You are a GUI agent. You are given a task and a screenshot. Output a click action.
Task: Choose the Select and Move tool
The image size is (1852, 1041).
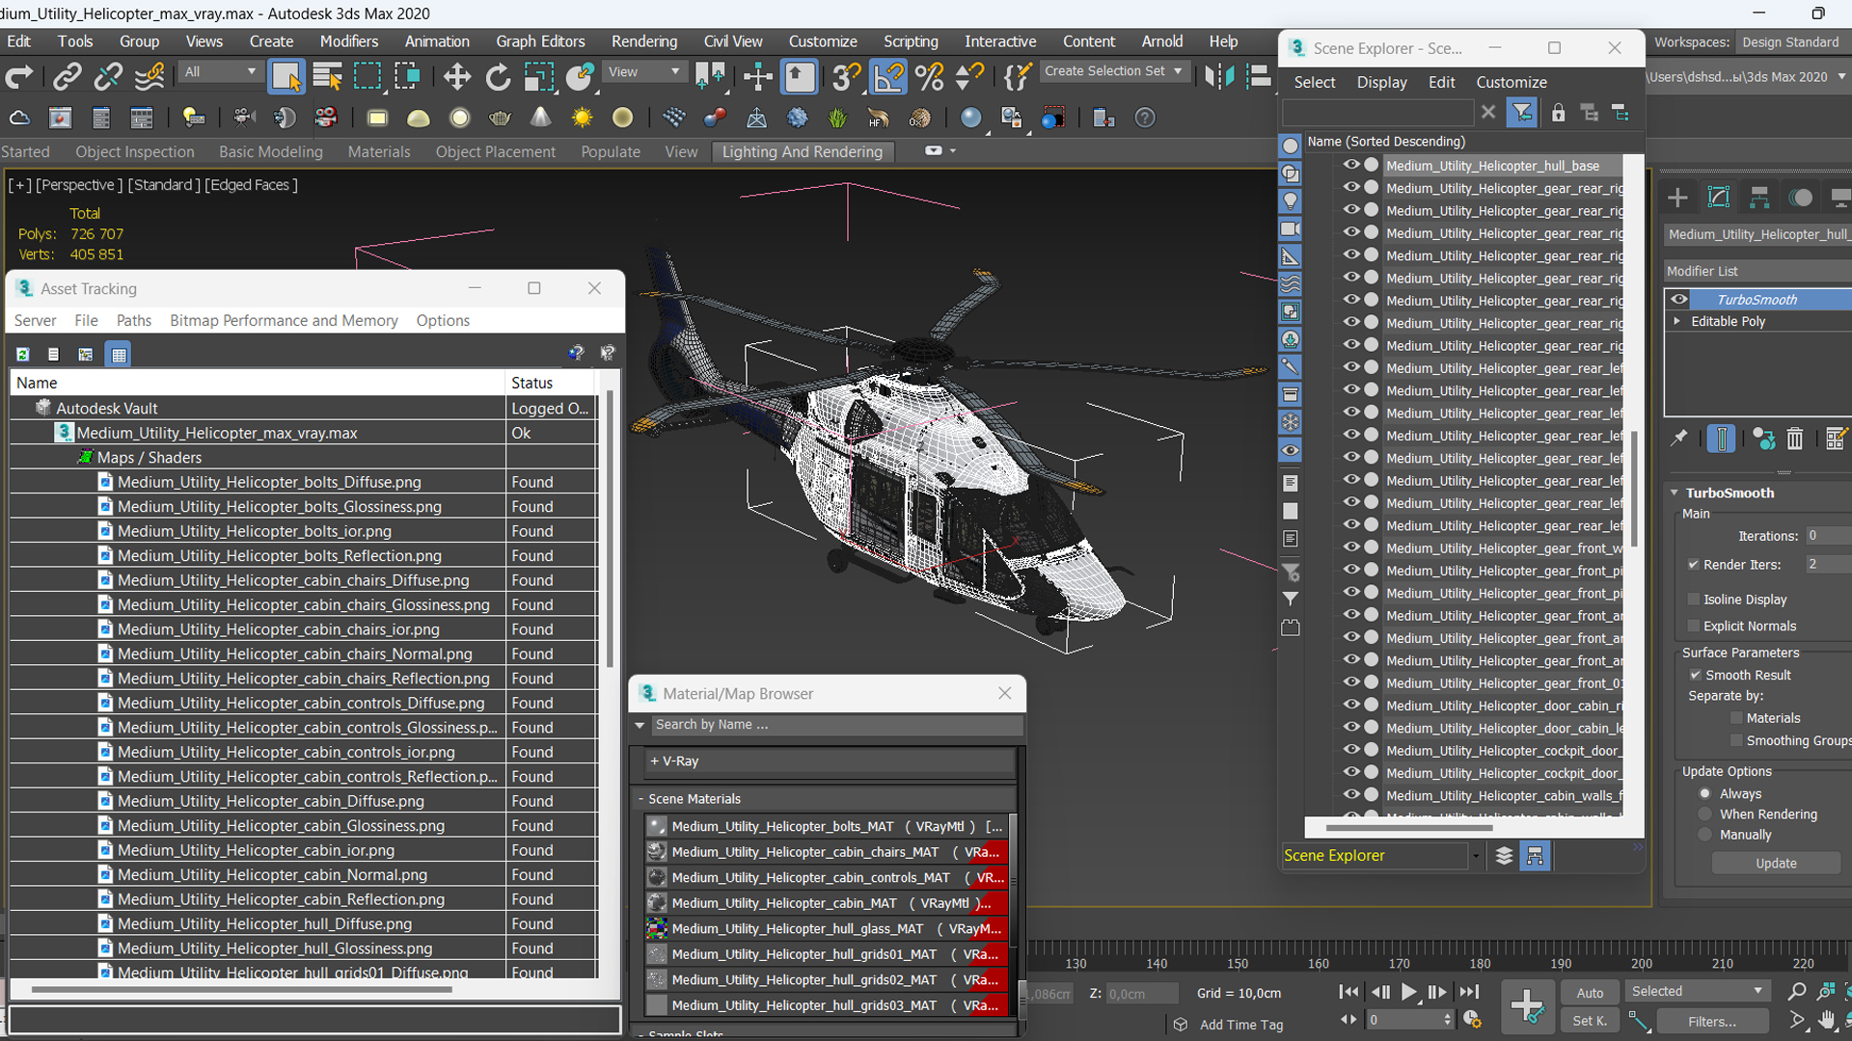[456, 76]
